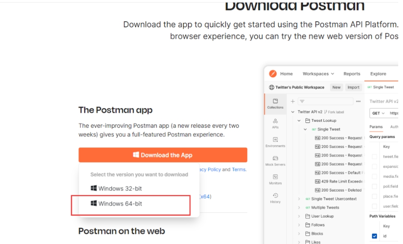Enable the expansions parameter checkbox
The height and width of the screenshot is (244, 403).
tap(374, 167)
